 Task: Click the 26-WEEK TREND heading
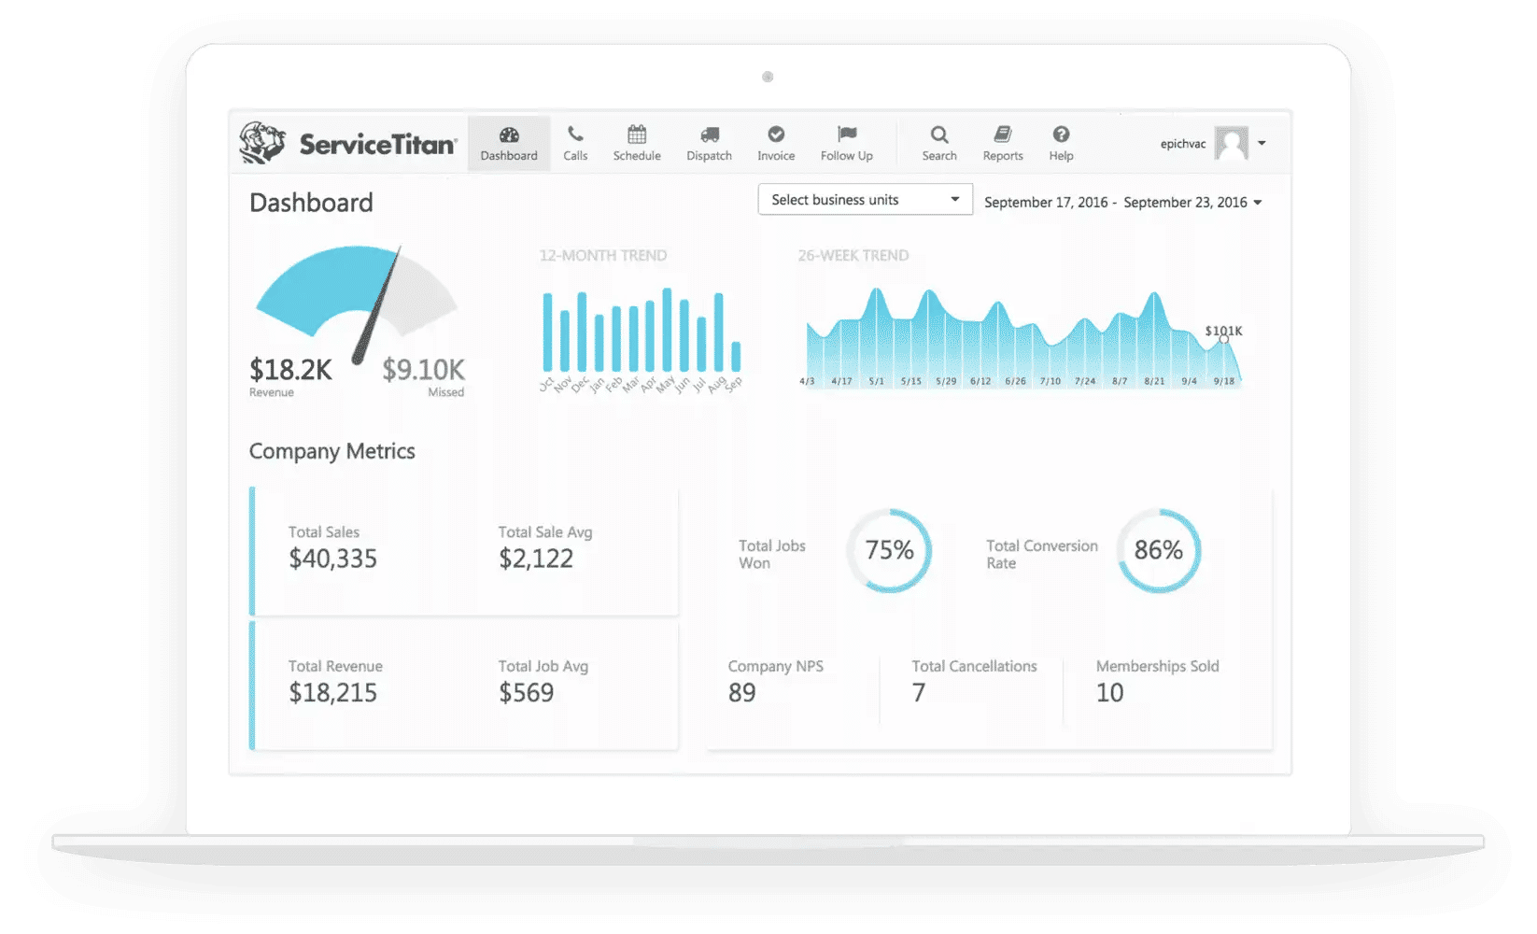(853, 256)
